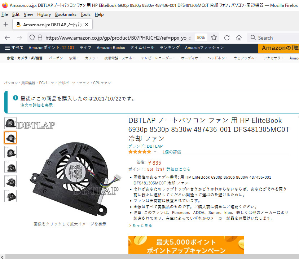299x259 pixels.
Task: Bookmark this page with the star icon
Action: [x=214, y=37]
